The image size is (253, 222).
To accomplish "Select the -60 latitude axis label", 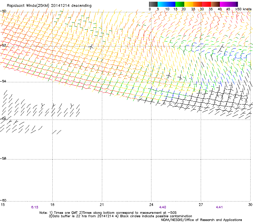I will [3, 200].
